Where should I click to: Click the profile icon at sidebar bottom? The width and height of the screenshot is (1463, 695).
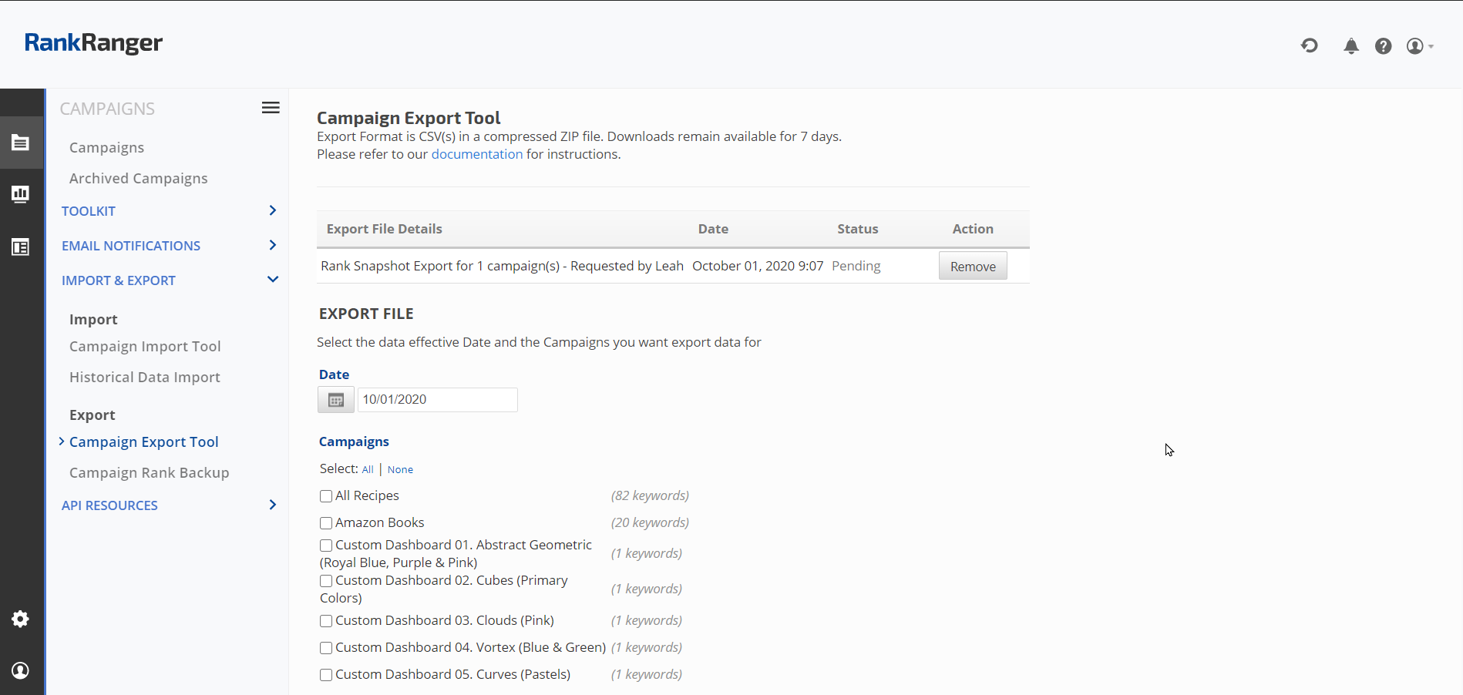21,670
